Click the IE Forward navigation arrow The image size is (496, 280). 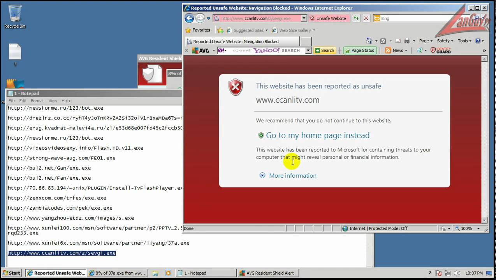tap(200, 18)
